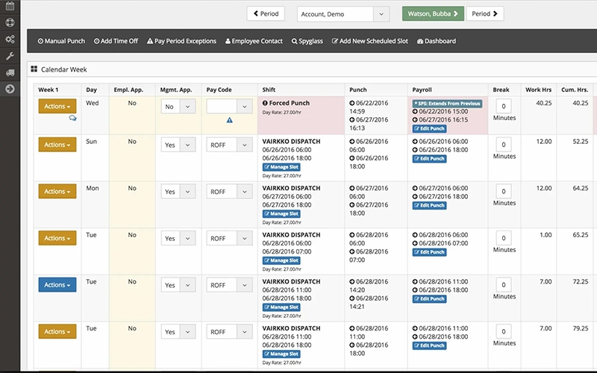Select Pay Period Exceptions in the toolbar
This screenshot has height=373, width=597.
[x=181, y=41]
